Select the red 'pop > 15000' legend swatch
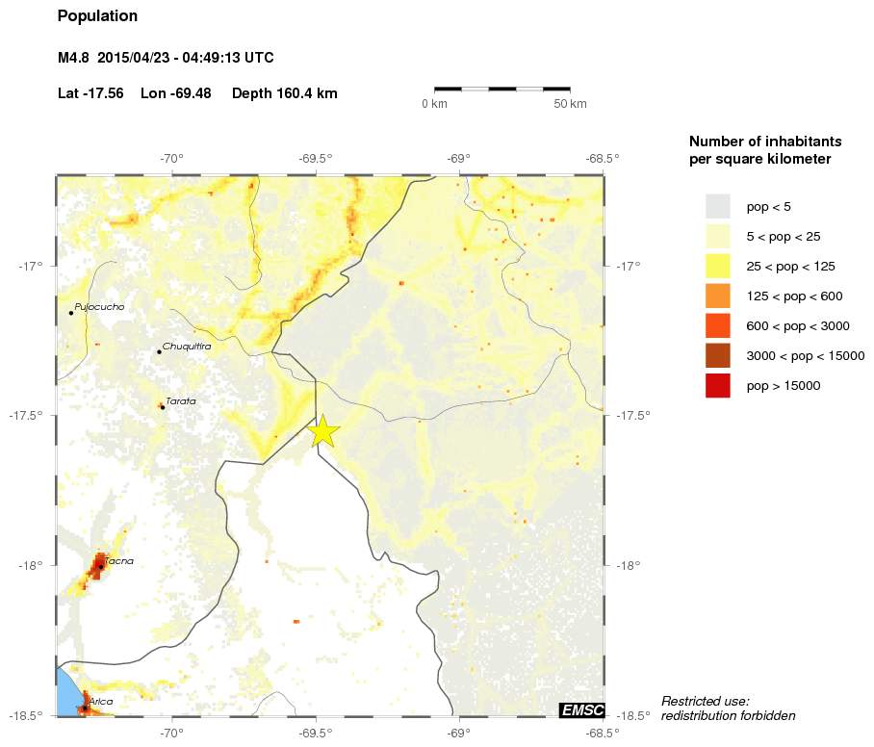Image resolution: width=874 pixels, height=747 pixels. coord(718,386)
